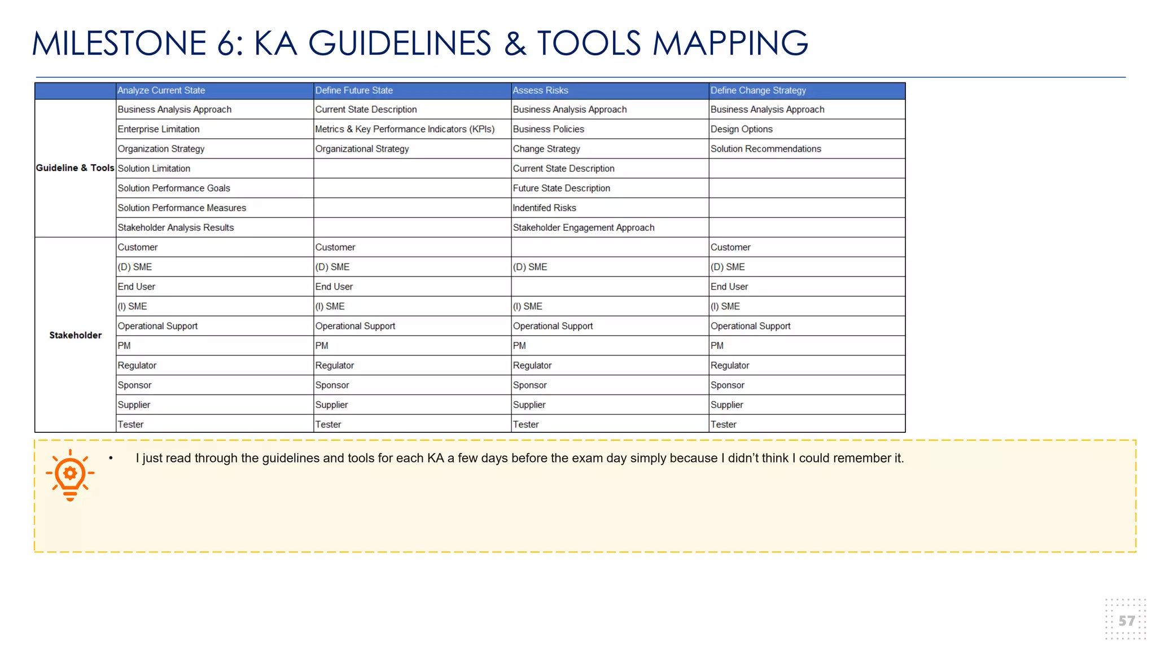
Task: Click the 'Solution Performance Goals' cell
Action: point(214,188)
